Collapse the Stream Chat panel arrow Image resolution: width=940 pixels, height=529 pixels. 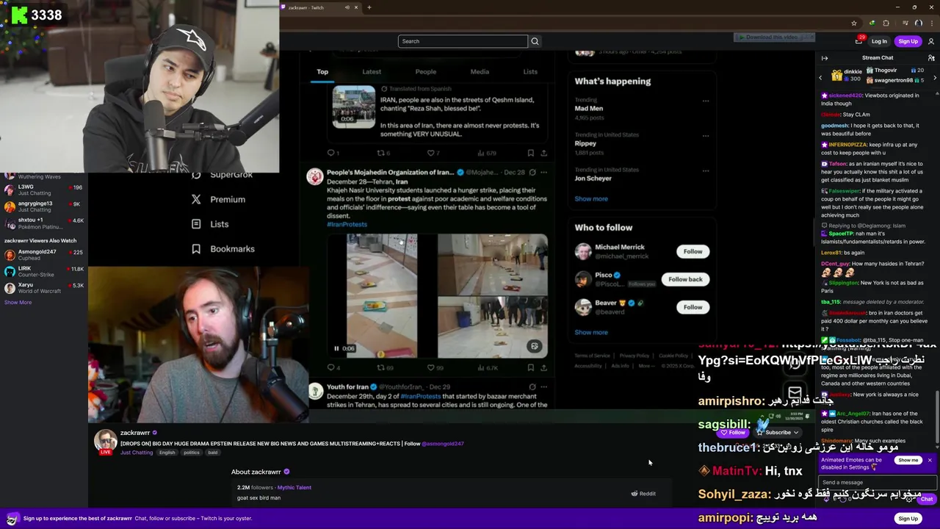[825, 58]
